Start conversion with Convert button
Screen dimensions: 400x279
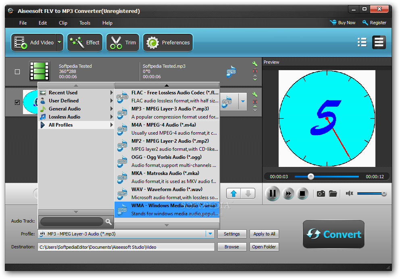pos(333,234)
